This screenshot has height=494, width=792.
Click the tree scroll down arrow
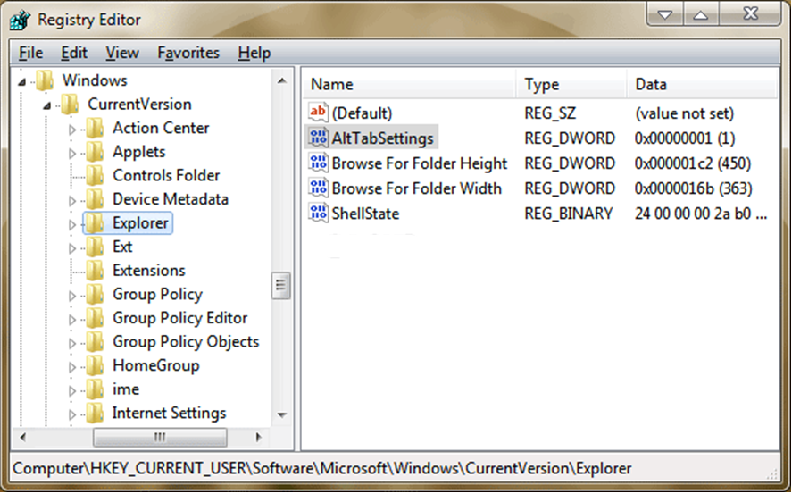coord(282,415)
